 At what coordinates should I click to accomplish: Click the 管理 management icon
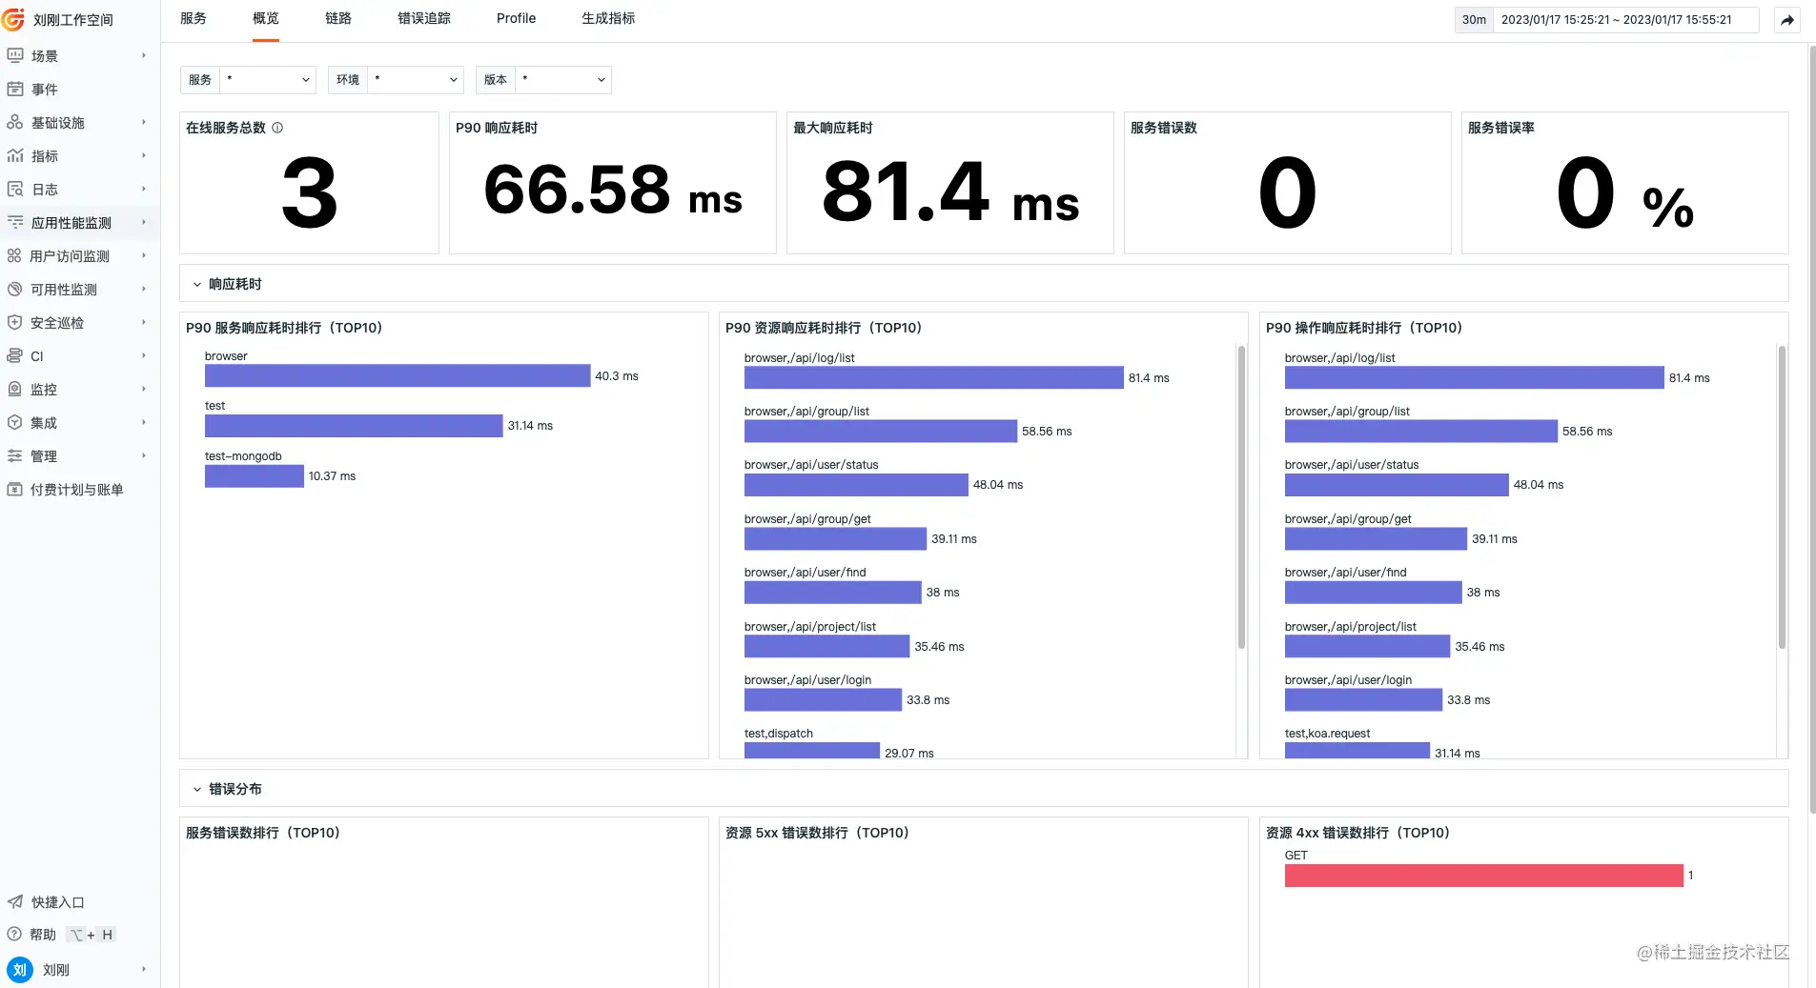(x=14, y=456)
